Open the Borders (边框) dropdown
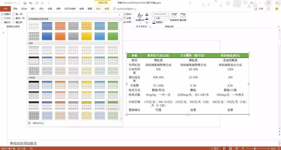 tap(128, 18)
